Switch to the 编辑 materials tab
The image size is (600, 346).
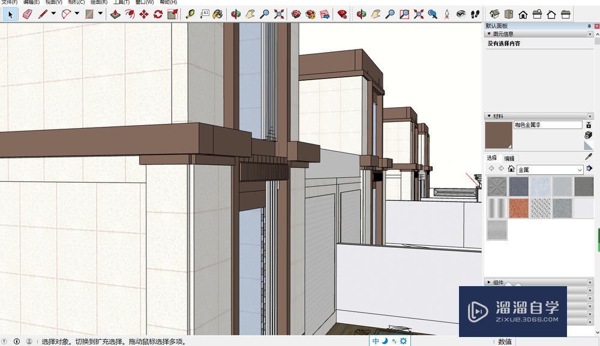point(509,159)
